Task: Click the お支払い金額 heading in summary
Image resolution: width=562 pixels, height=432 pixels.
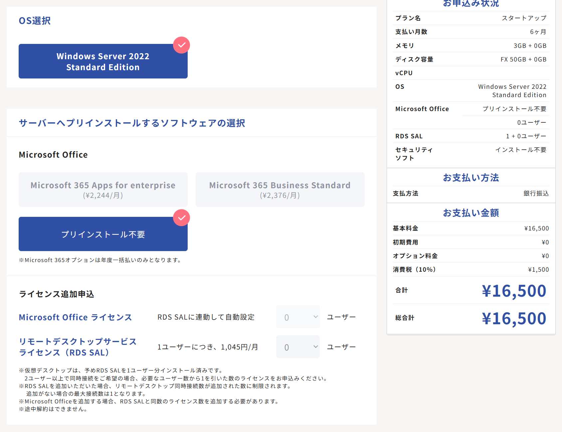Action: (471, 213)
